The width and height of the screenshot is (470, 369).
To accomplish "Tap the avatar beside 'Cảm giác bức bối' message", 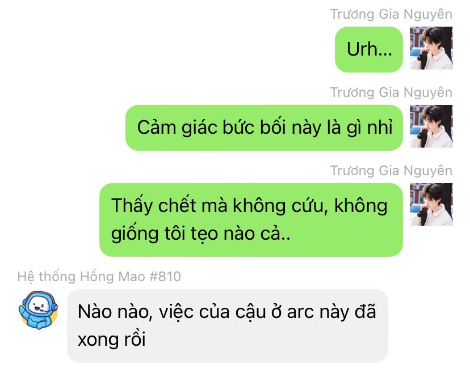I will [x=431, y=126].
